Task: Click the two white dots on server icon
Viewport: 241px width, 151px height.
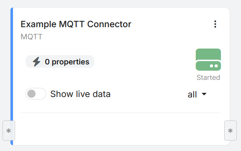Action: [214, 66]
